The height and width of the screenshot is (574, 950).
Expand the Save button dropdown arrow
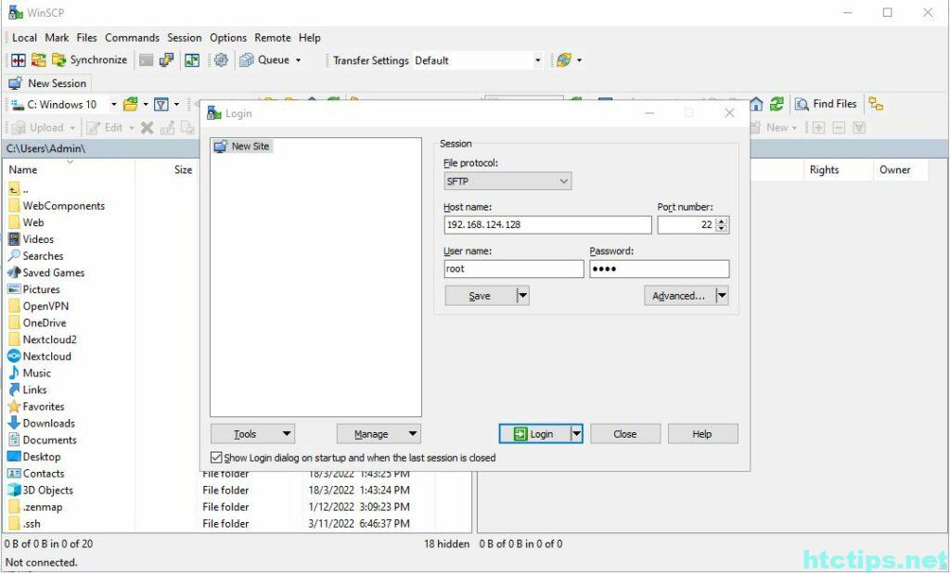coord(522,296)
